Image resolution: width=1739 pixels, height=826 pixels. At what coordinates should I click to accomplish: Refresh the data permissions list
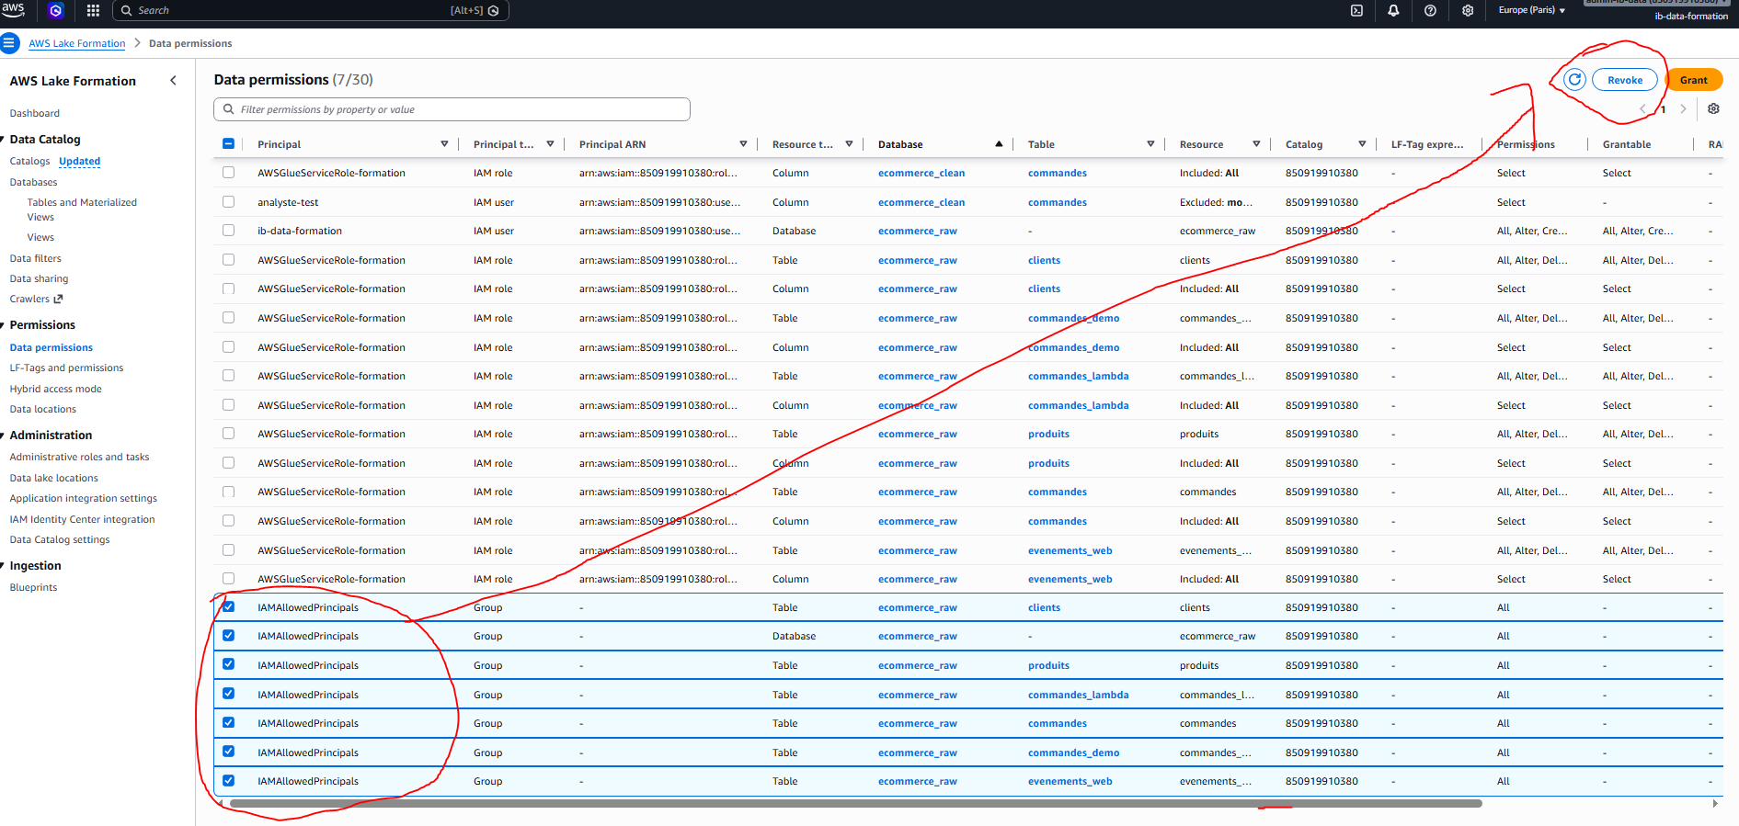click(x=1574, y=80)
